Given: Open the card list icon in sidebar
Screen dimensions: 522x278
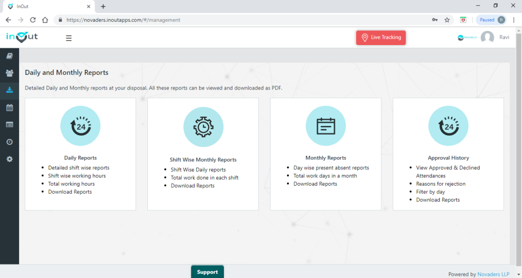Looking at the screenshot, I should click(x=10, y=125).
